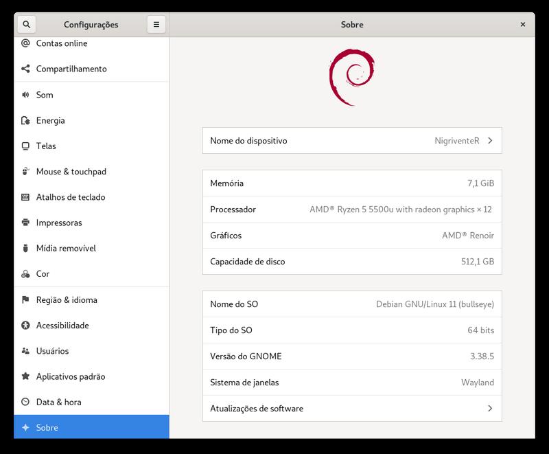The width and height of the screenshot is (549, 454).
Task: Expand the Nome do dispositivo chevron
Action: pos(490,141)
